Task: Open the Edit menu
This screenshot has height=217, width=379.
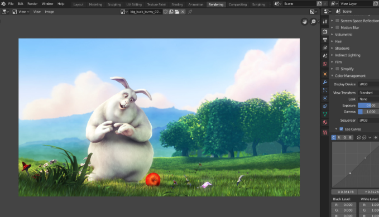Action: 21,3
